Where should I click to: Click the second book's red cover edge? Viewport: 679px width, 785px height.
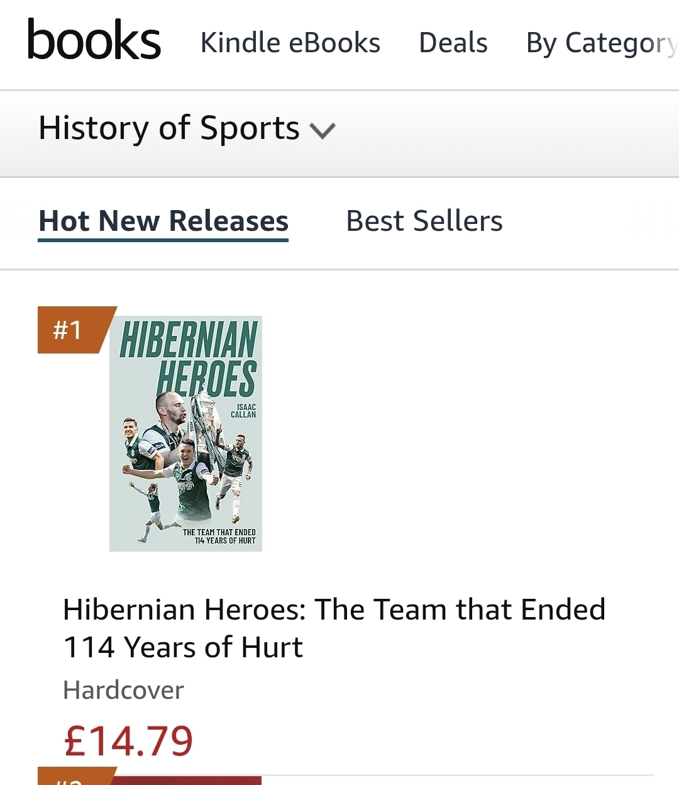coord(189,781)
